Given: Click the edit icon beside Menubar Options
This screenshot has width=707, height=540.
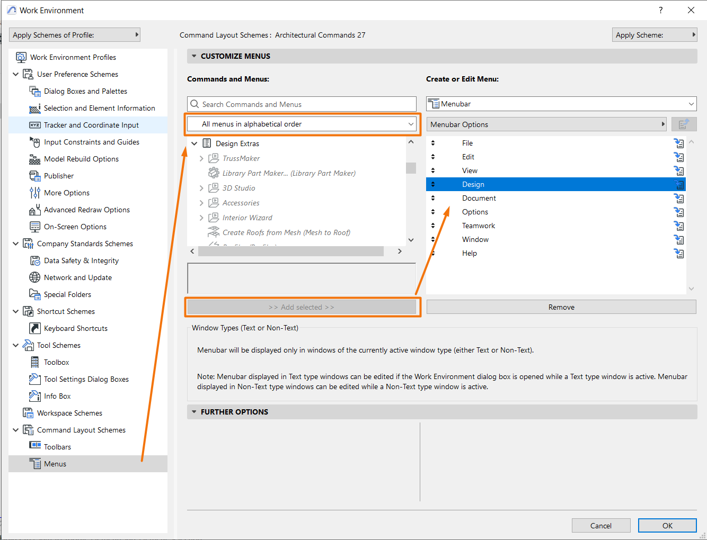Looking at the screenshot, I should [684, 124].
